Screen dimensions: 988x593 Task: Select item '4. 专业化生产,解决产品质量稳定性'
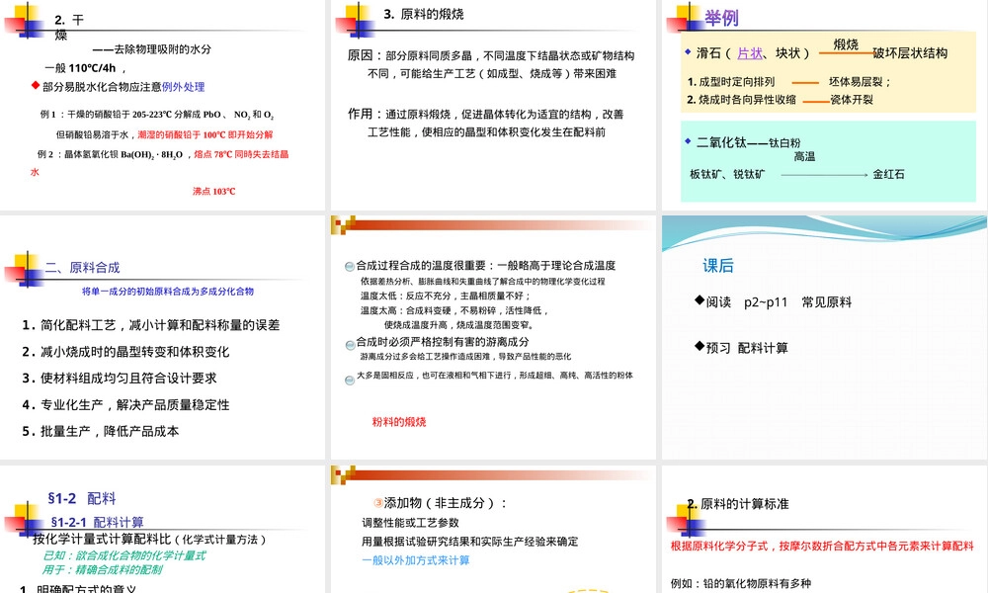pos(126,404)
